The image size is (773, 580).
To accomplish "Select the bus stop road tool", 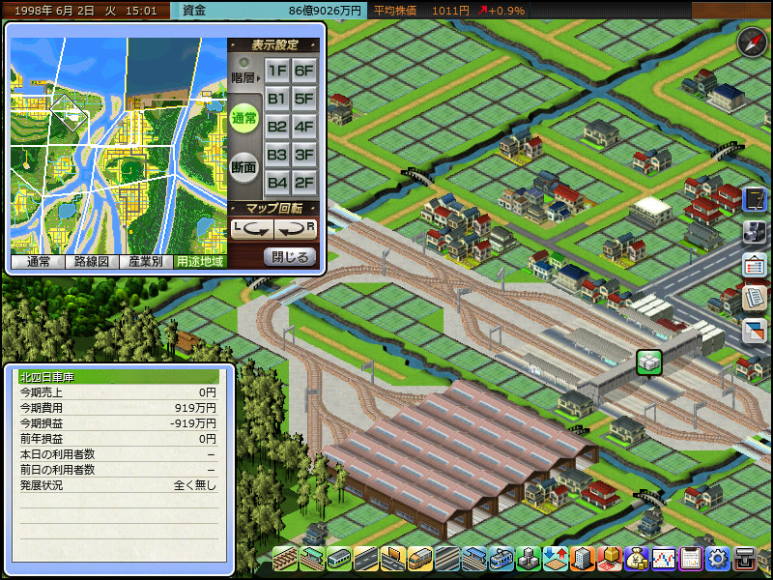I will (393, 560).
